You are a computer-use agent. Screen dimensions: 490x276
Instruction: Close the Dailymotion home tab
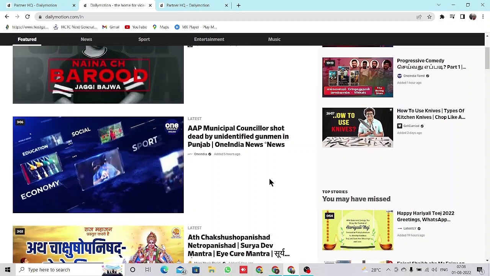click(x=150, y=5)
